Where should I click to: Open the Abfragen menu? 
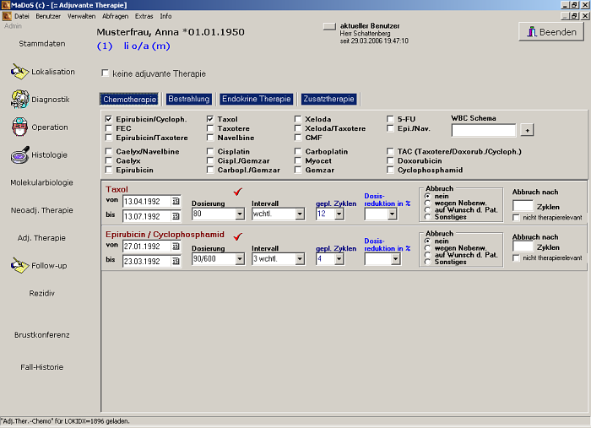coord(114,16)
